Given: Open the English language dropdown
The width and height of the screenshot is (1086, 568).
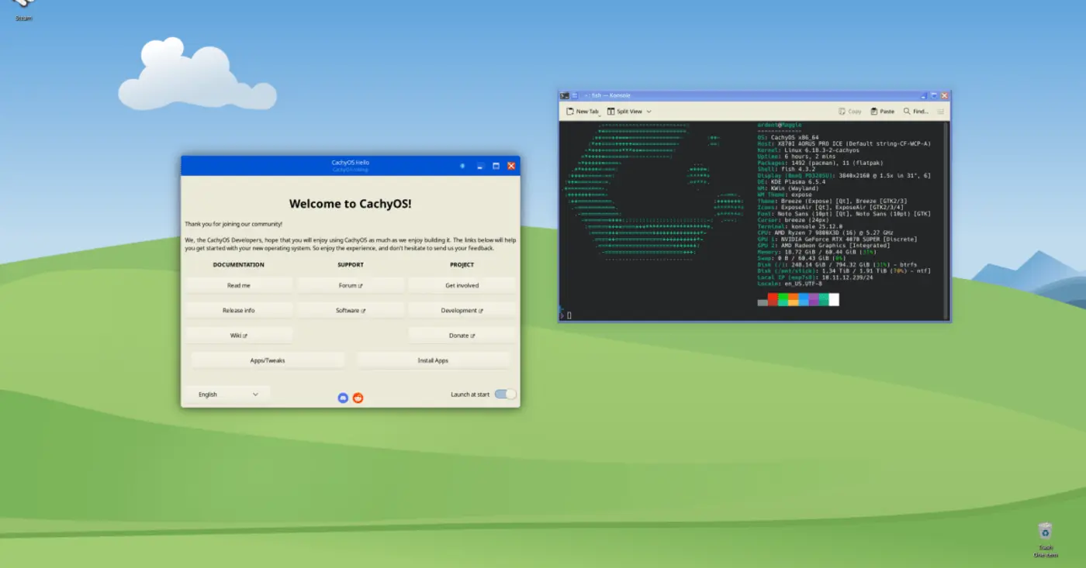Looking at the screenshot, I should [x=227, y=394].
